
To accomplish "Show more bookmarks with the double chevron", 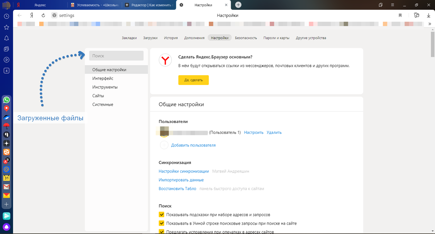I will [x=430, y=24].
